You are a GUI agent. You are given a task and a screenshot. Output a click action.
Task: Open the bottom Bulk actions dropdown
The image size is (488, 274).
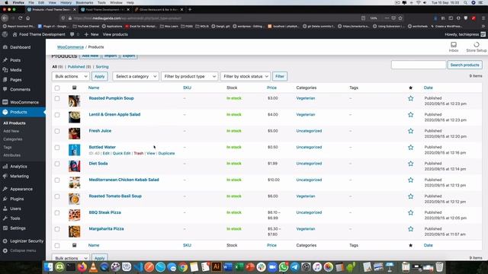71,258
